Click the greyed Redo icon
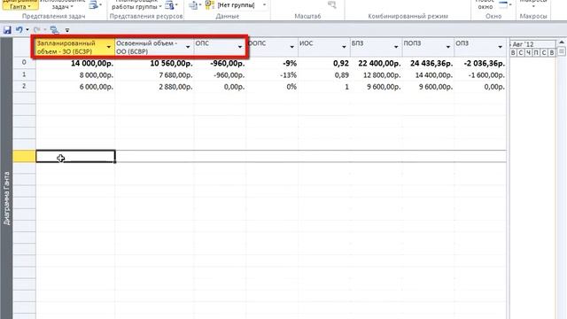Screen dimensions: 567x319 (36, 30)
